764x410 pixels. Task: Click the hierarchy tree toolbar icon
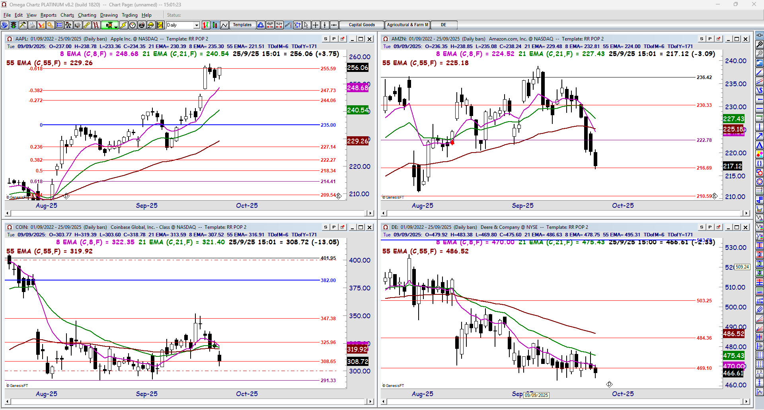coord(68,25)
